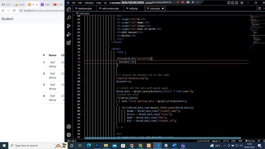Click the errors and warnings status indicator
The image size is (265, 149).
pos(72,141)
